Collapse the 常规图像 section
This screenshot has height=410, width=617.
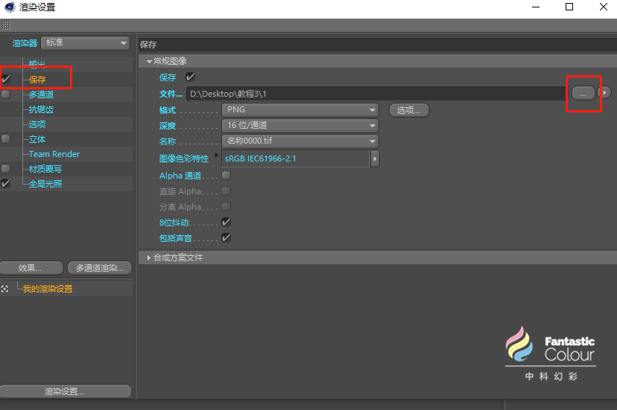[150, 61]
